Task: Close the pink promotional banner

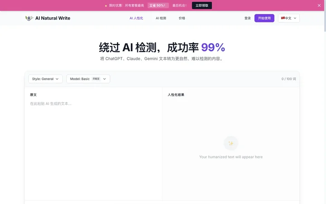Action: [319, 5]
